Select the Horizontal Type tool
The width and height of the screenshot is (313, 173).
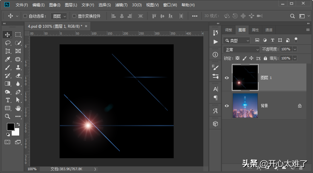click(x=8, y=100)
